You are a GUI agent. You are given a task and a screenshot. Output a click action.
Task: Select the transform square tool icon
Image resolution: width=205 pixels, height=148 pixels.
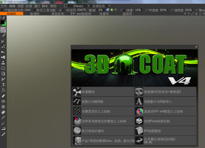pos(3,68)
